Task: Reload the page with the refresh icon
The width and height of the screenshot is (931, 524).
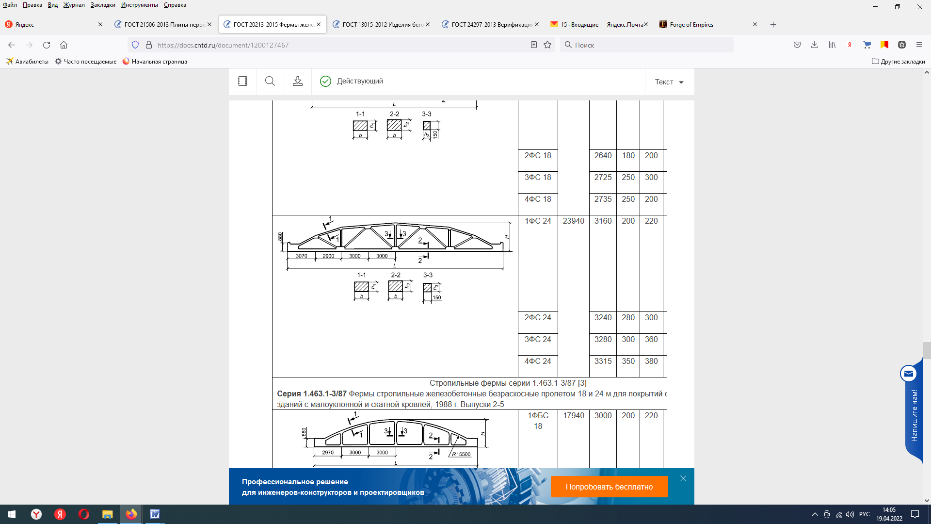Action: click(47, 45)
